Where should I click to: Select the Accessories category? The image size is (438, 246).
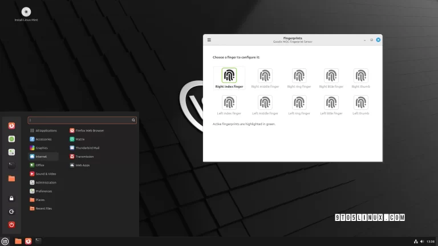43,139
